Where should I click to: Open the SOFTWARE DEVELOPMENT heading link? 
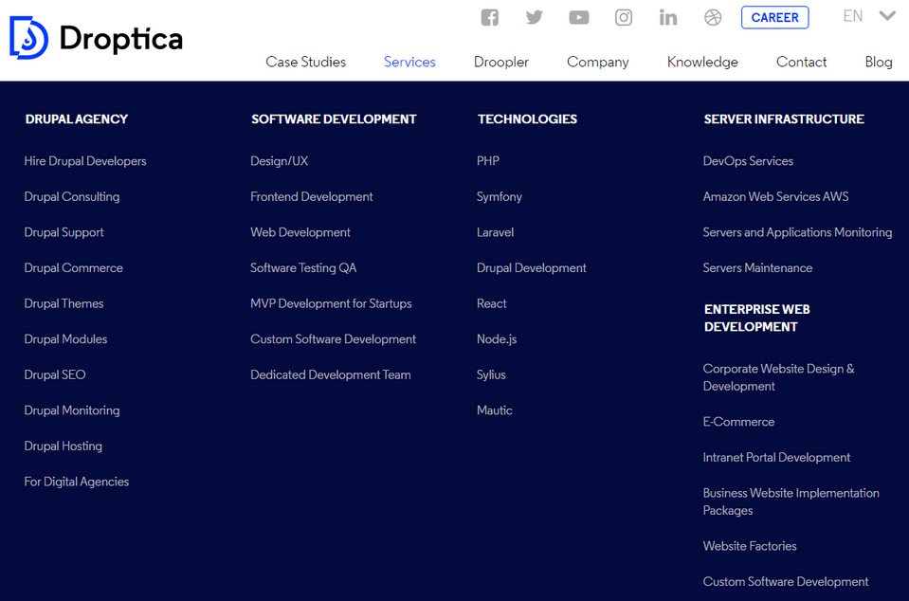coord(334,118)
